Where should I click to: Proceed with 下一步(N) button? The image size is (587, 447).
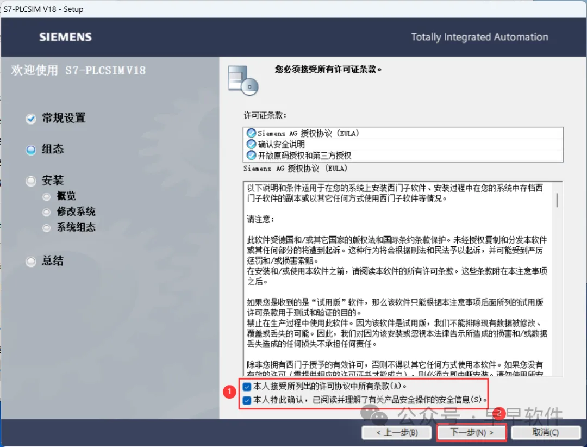tap(472, 432)
